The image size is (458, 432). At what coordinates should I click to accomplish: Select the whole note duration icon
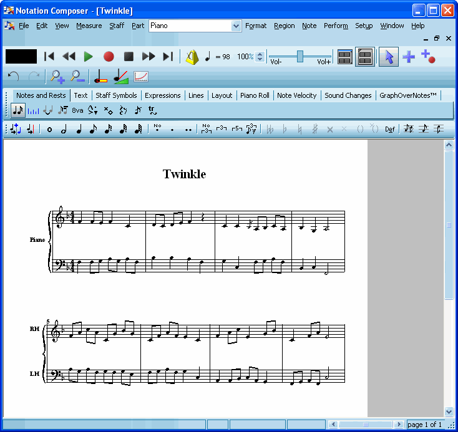pos(50,130)
